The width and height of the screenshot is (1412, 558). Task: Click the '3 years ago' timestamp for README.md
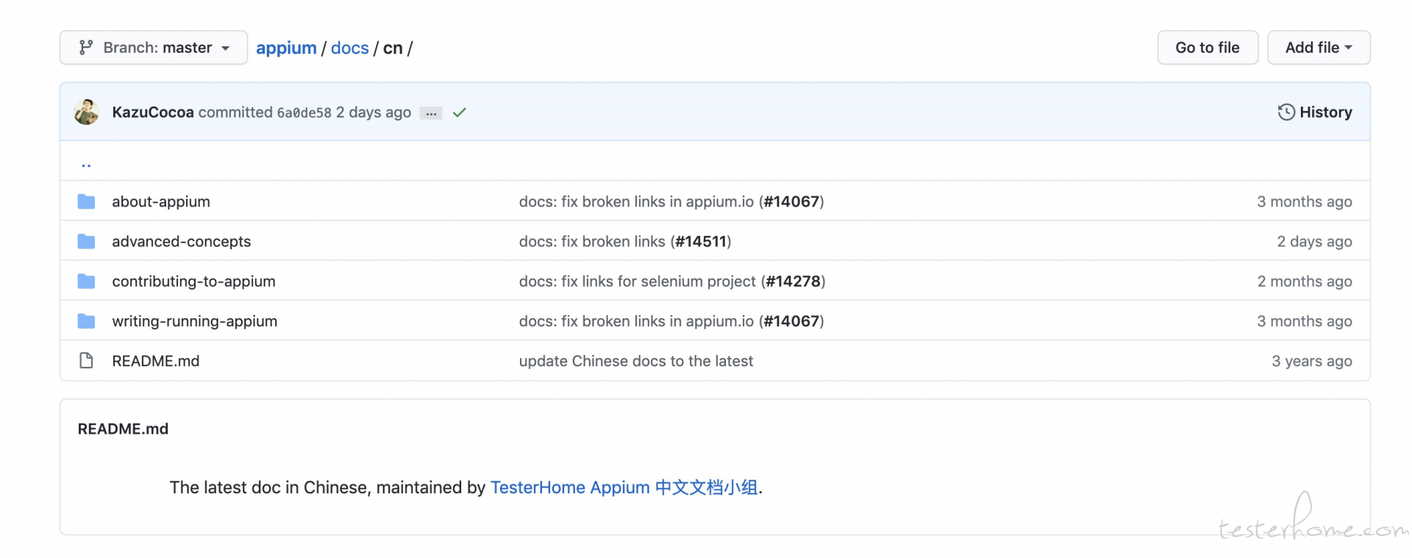1312,361
